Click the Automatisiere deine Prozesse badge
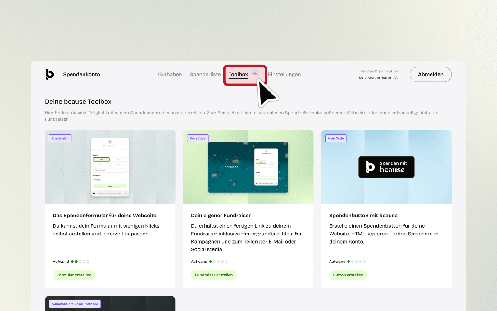 (75, 304)
